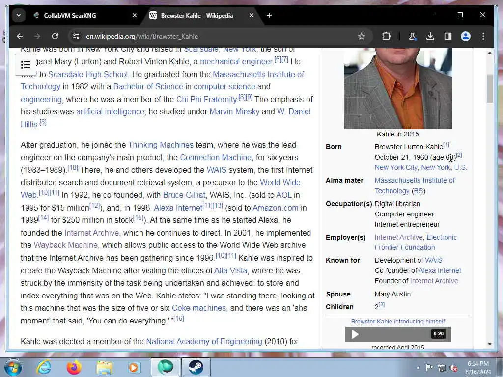This screenshot has height=377, width=503.
Task: Open site information icon in address bar
Action: pyautogui.click(x=76, y=36)
